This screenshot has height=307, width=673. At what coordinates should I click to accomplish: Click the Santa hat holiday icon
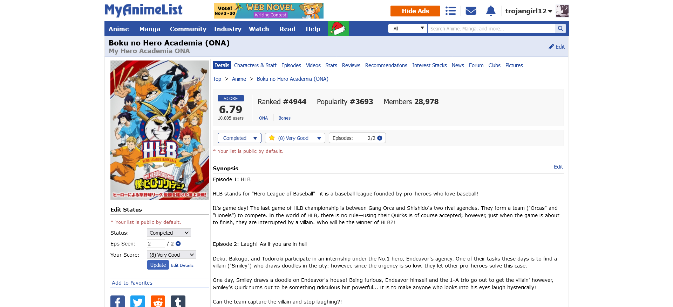tap(338, 28)
